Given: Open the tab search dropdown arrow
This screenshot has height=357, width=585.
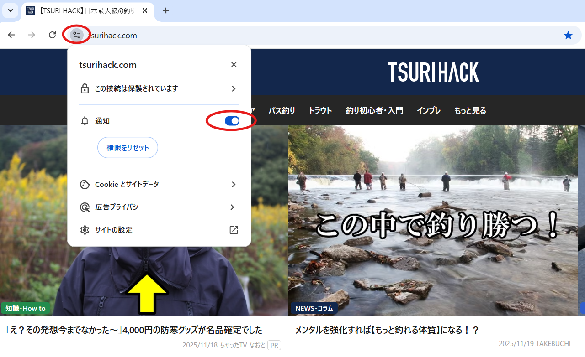Looking at the screenshot, I should (x=10, y=10).
